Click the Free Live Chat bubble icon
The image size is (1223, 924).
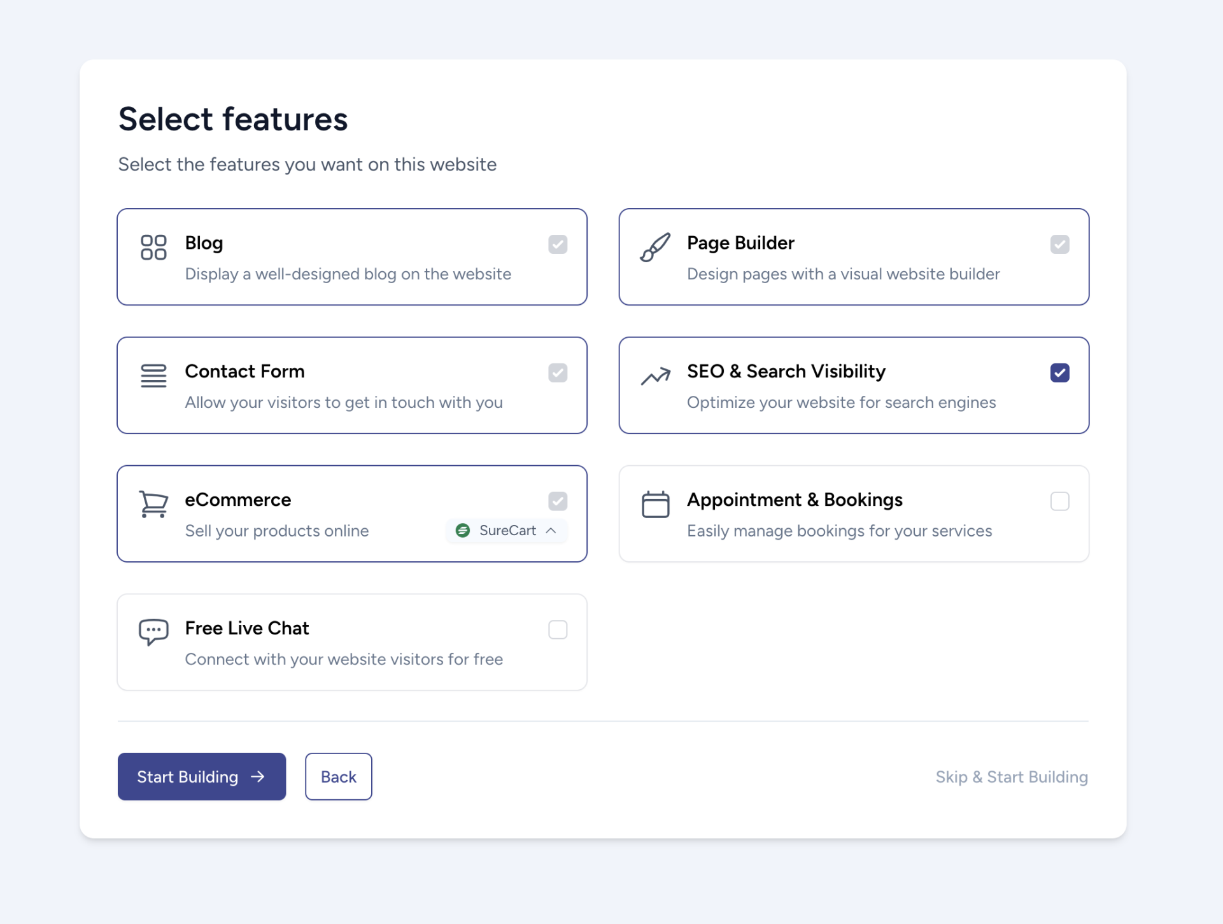pos(153,632)
